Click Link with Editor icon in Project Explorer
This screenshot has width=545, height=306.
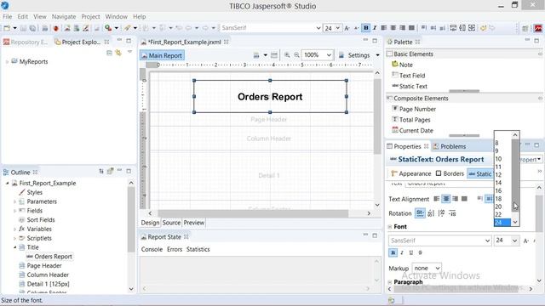coord(118,53)
